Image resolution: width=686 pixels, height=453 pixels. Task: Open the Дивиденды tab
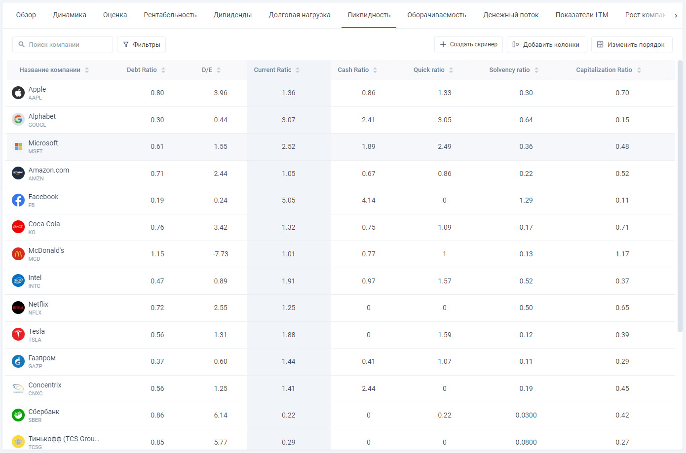tap(232, 15)
